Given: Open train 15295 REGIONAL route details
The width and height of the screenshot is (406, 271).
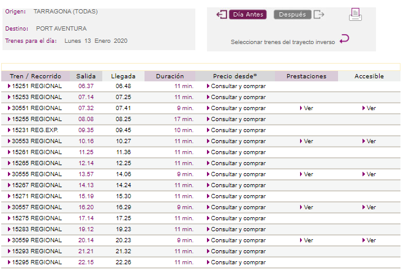Looking at the screenshot, I should [x=37, y=262].
